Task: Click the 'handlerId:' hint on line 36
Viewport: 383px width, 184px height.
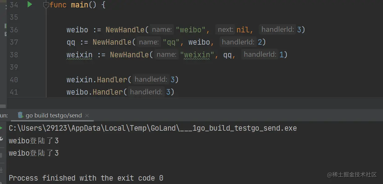Action: click(278, 30)
